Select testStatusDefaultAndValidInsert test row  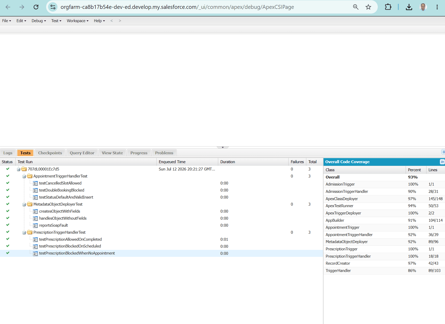[161, 197]
